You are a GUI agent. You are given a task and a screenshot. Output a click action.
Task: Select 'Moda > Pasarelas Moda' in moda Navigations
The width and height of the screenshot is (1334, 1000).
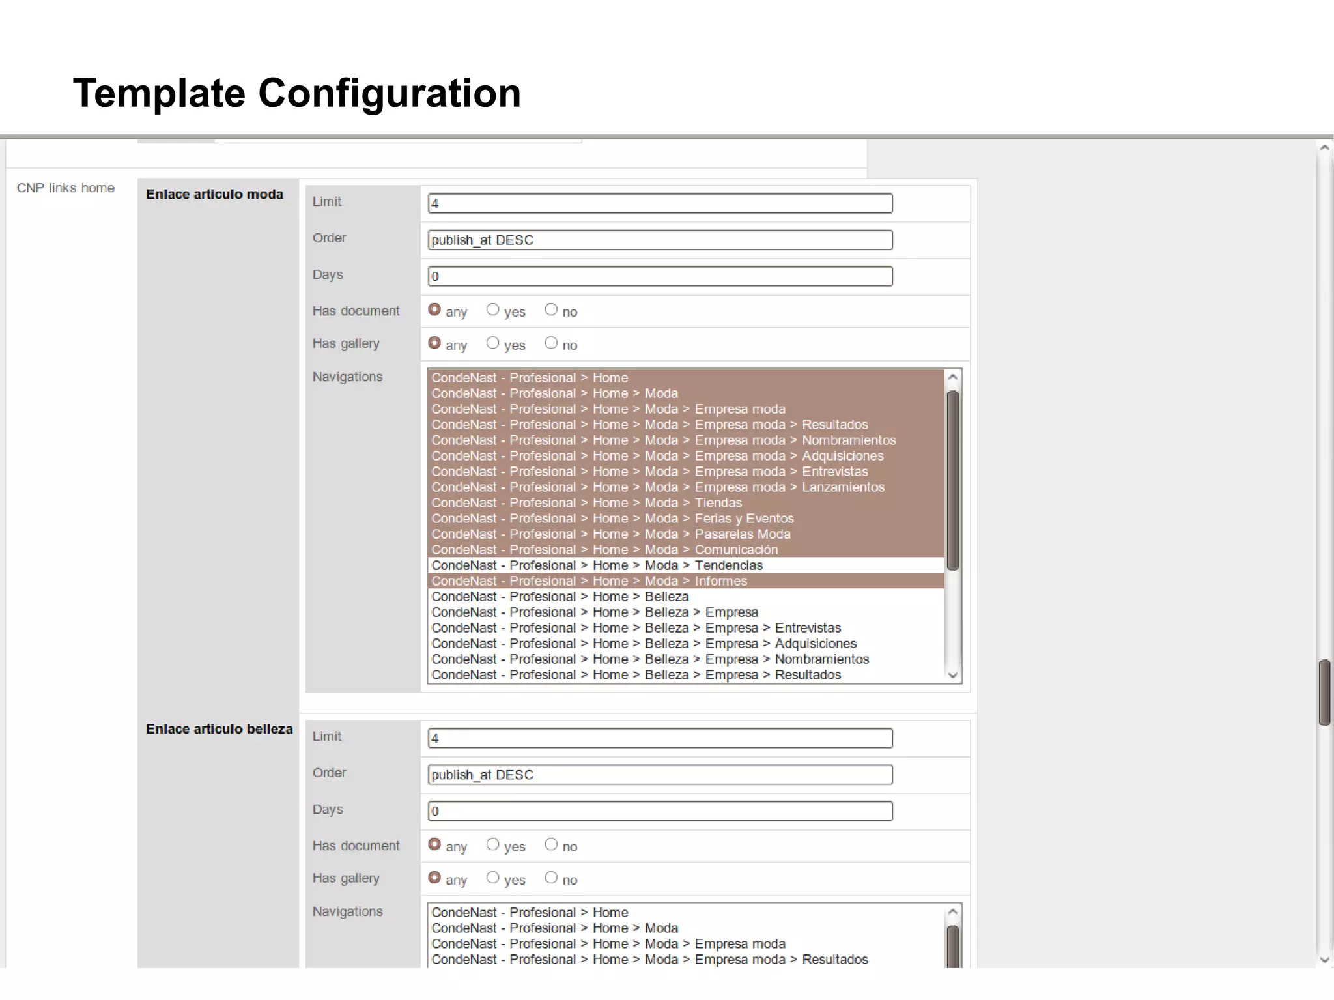coord(686,534)
